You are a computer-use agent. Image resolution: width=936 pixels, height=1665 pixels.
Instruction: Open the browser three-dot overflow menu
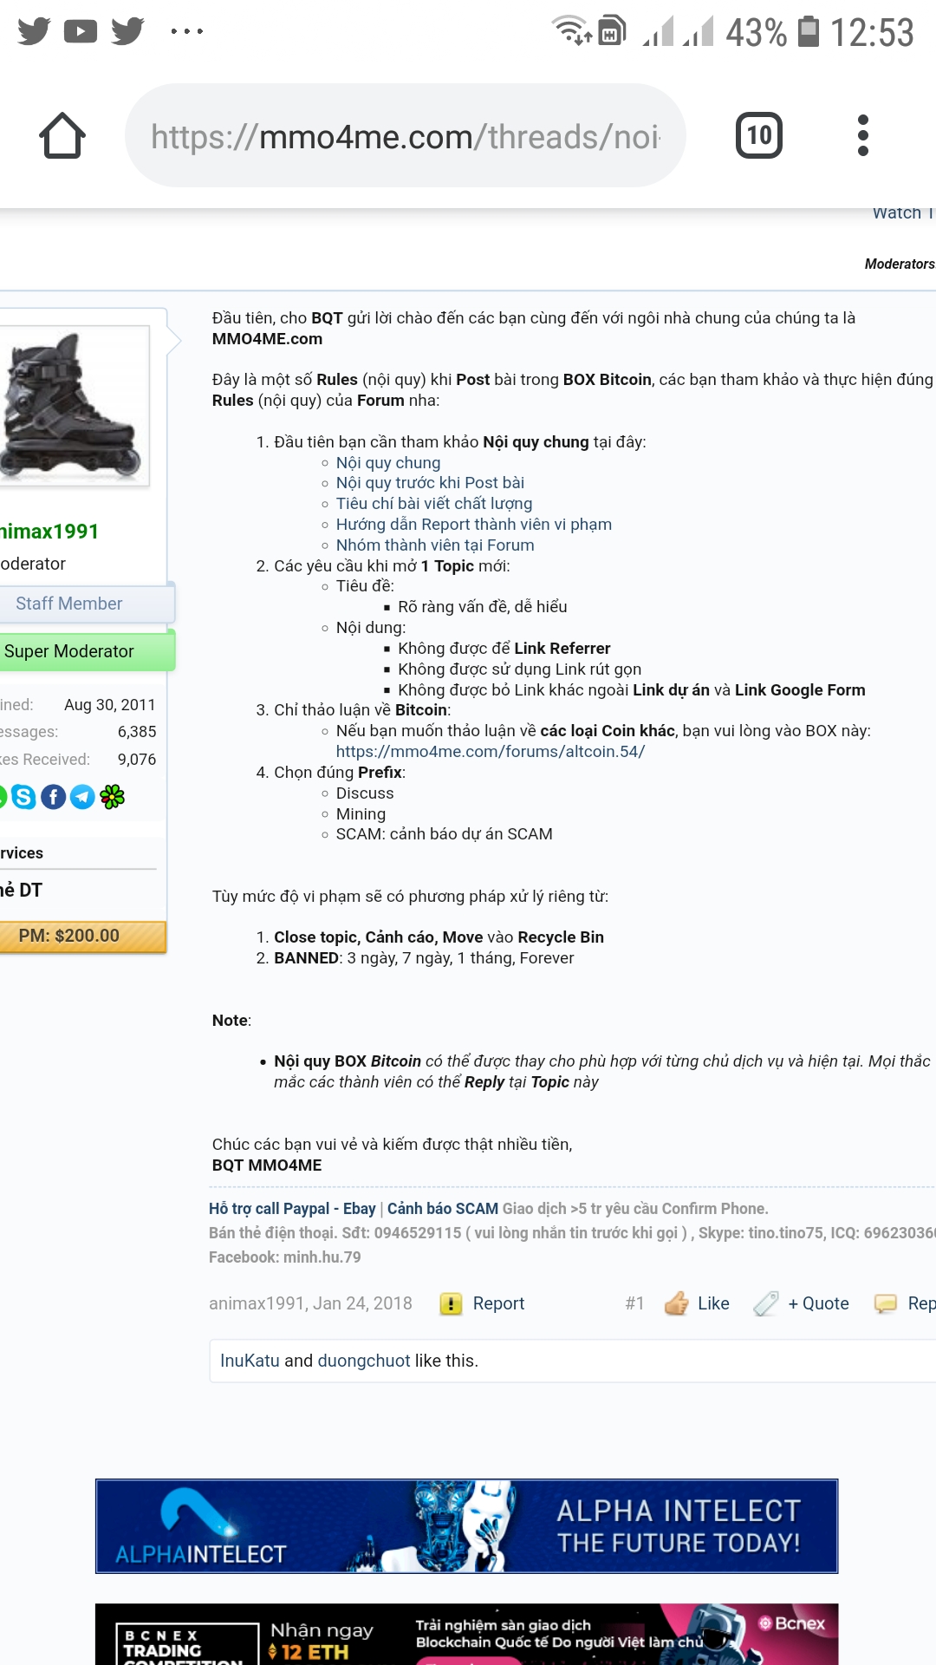(x=862, y=135)
